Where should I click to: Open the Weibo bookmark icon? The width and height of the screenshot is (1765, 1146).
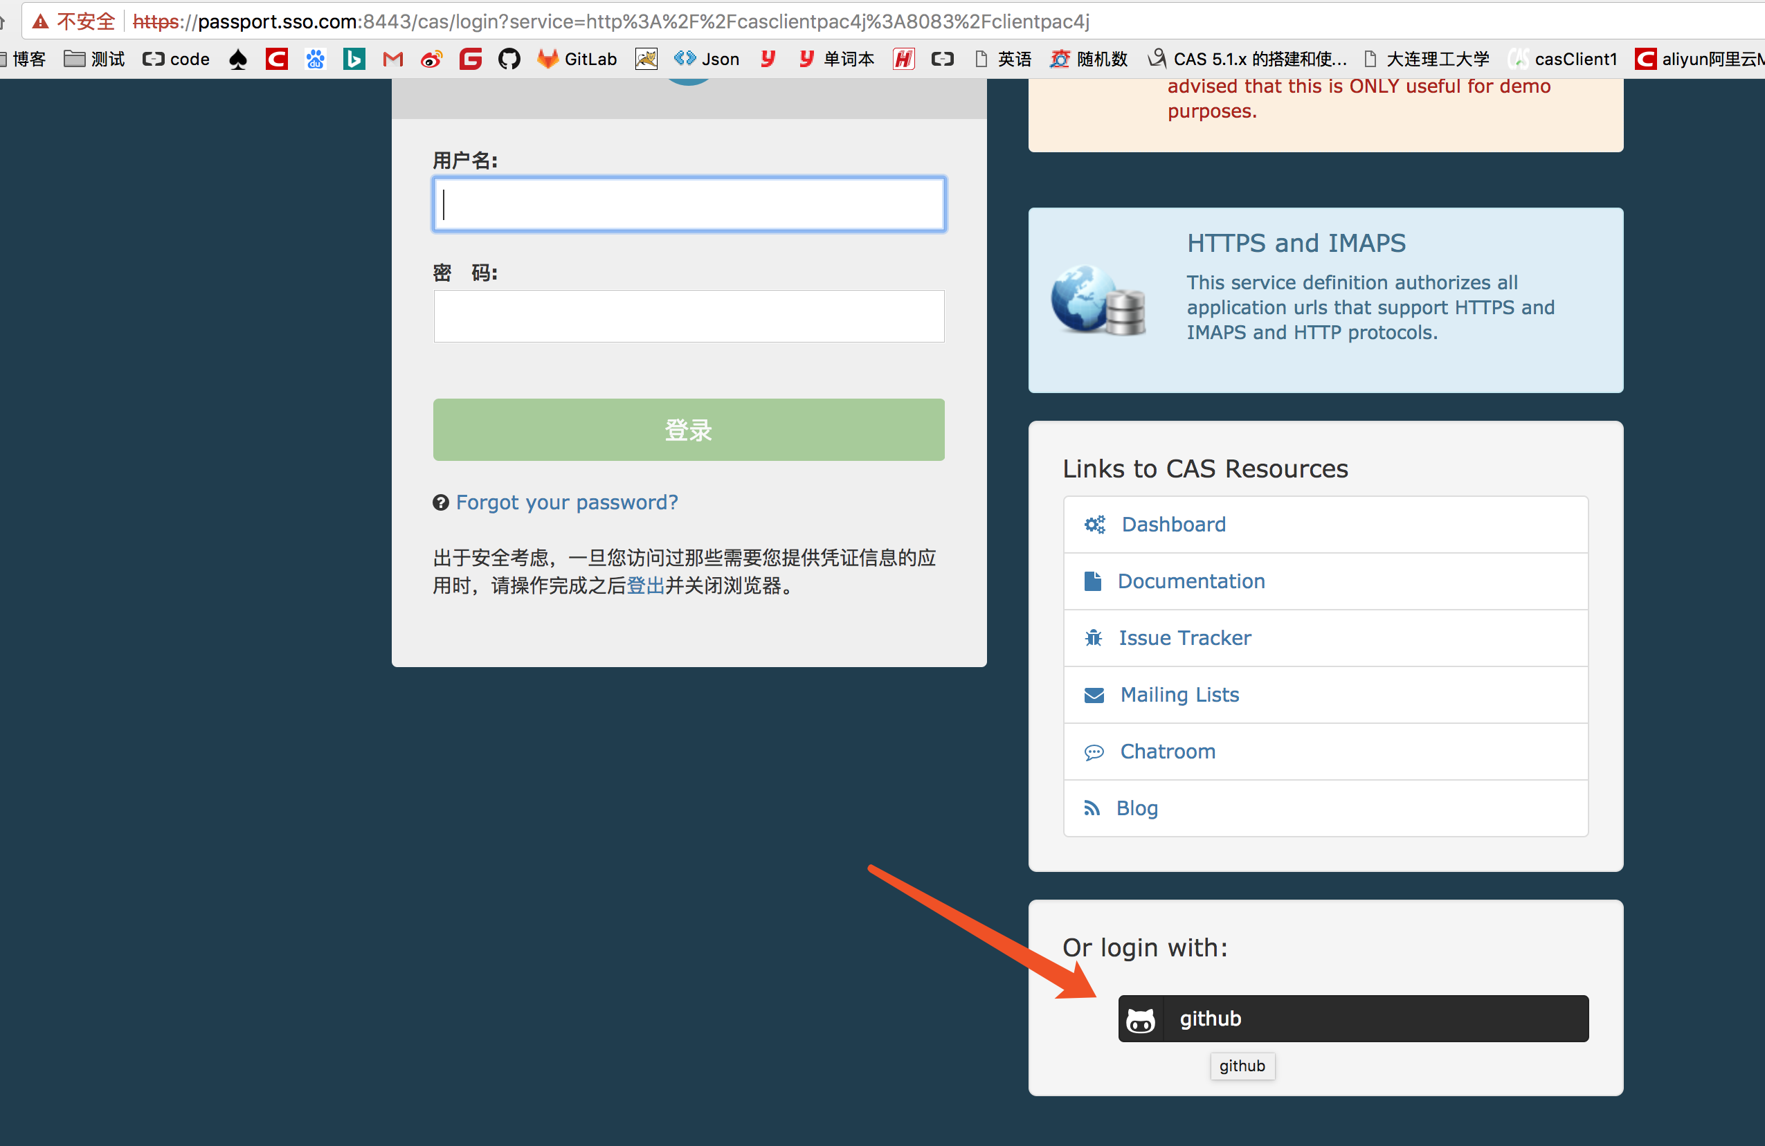[432, 60]
